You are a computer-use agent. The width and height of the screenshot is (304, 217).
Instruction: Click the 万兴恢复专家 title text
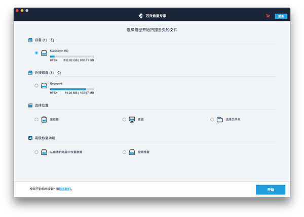[x=156, y=16]
